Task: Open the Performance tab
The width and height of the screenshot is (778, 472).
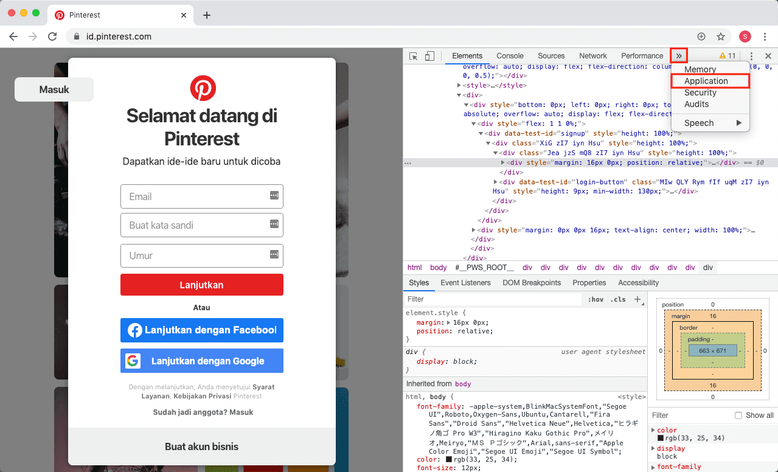Action: coord(642,56)
